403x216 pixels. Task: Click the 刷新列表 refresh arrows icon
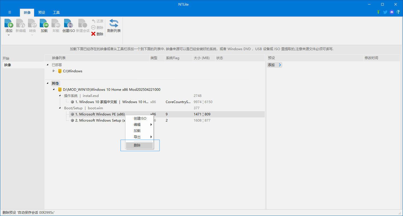pyautogui.click(x=114, y=23)
